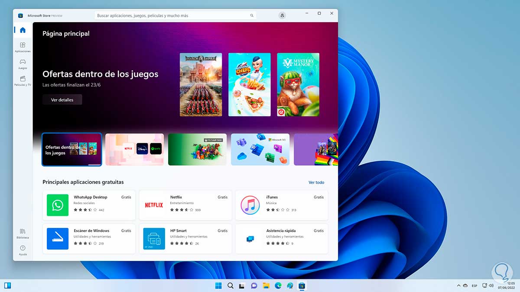Image resolution: width=520 pixels, height=292 pixels.
Task: Click the Netflix star rating row
Action: coord(185,210)
